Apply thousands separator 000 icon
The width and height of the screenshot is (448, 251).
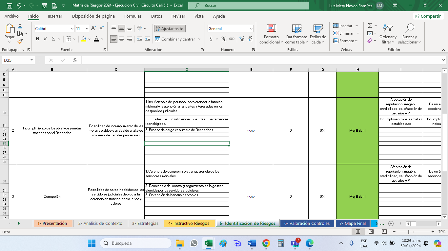pyautogui.click(x=232, y=39)
